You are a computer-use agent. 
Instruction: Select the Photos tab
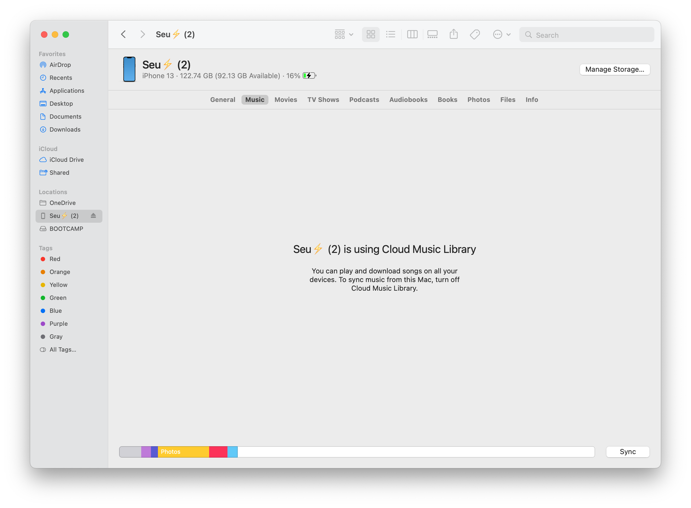478,99
